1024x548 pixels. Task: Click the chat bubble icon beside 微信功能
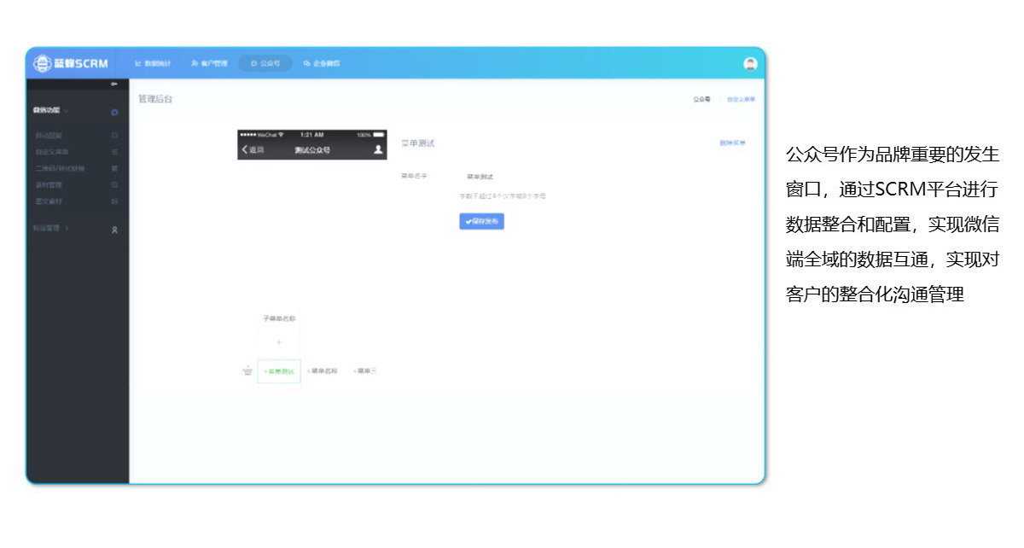pos(115,112)
